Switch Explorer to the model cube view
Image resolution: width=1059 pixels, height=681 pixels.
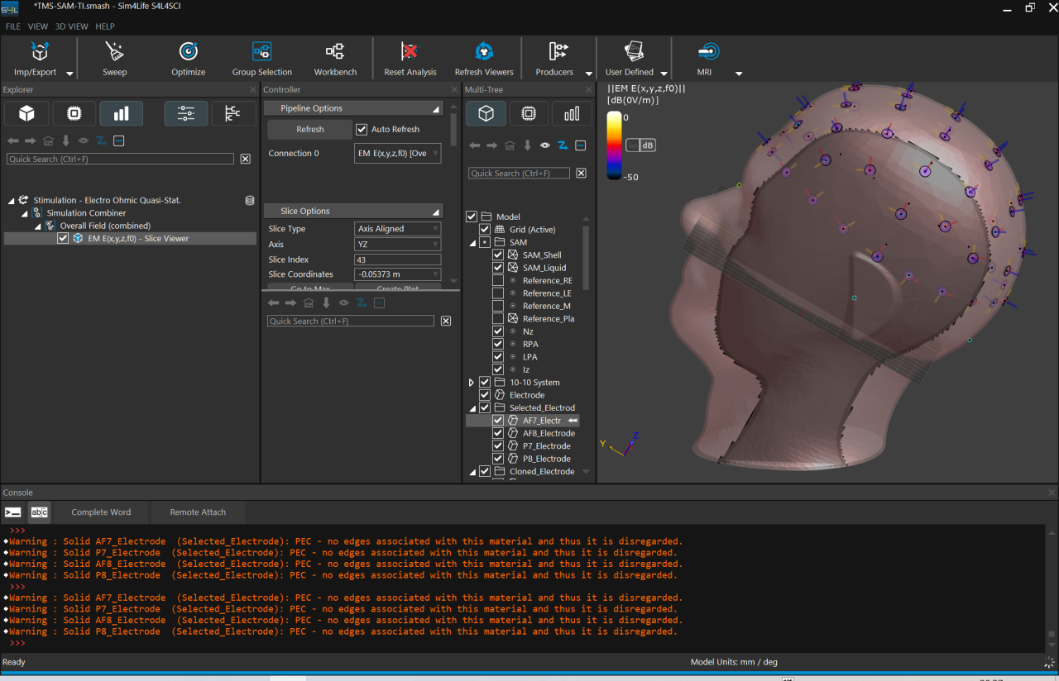tap(25, 113)
